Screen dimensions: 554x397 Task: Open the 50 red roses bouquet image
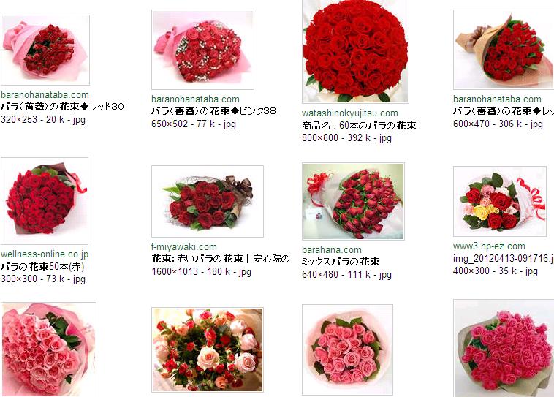(x=45, y=201)
